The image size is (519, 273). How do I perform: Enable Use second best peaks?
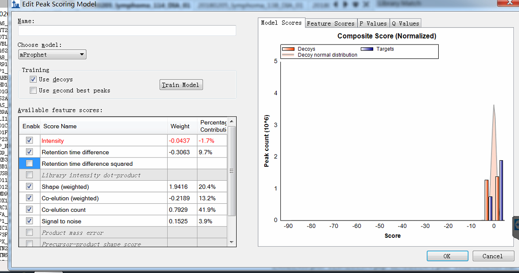click(x=33, y=91)
